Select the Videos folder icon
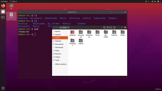162x91 pixels. click(x=81, y=41)
